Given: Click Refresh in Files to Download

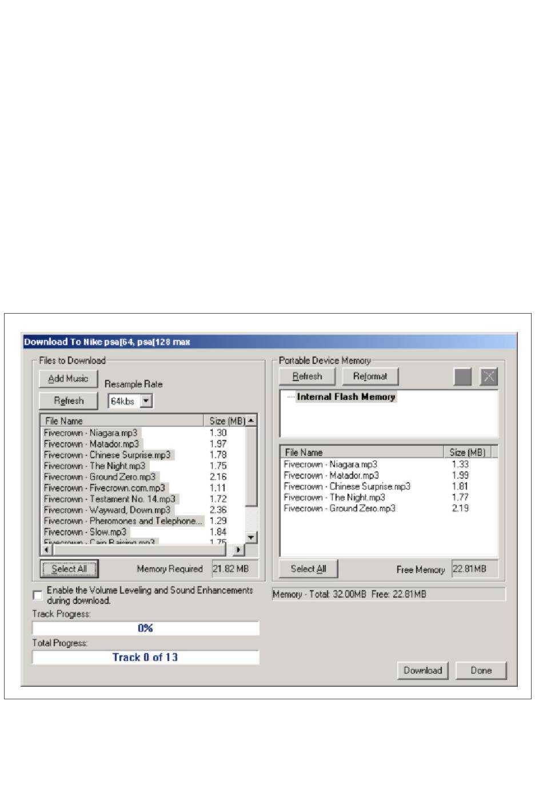Looking at the screenshot, I should [x=69, y=400].
